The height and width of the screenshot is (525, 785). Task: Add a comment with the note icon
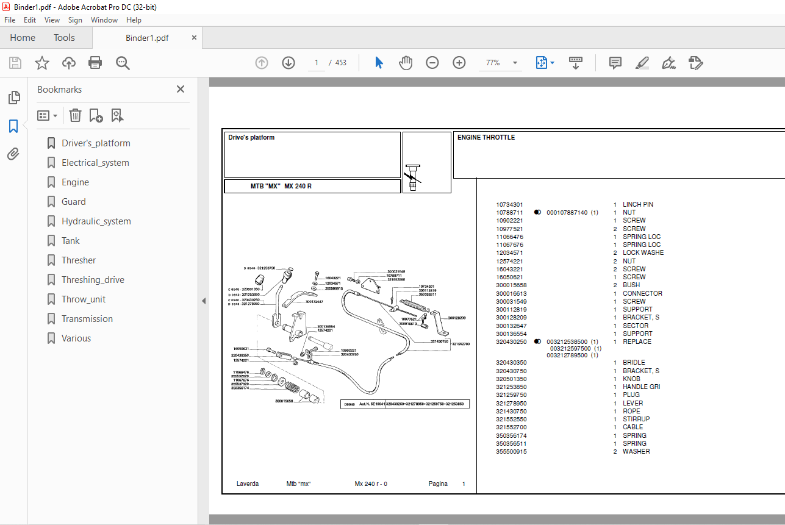pos(615,63)
